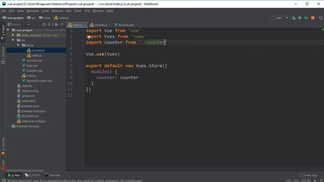Toggle the Favorites side tool window tab
Viewport: 324px width, 182px height.
click(x=3, y=146)
